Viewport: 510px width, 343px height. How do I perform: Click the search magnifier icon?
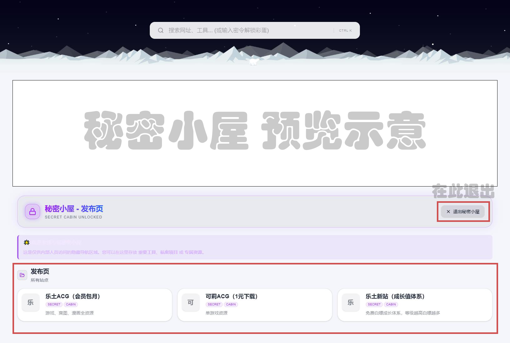[161, 30]
